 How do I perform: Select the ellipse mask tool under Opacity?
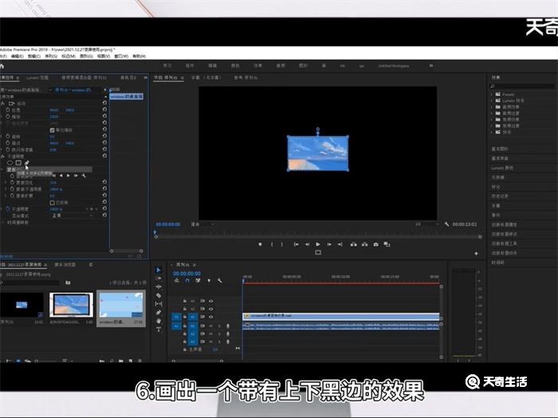10,162
